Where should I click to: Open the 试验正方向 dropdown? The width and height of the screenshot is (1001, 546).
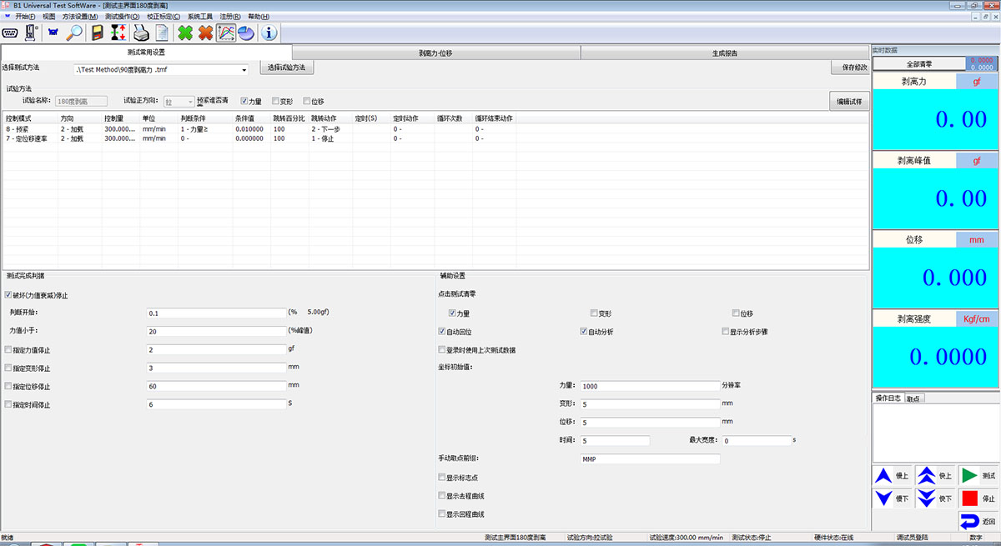click(190, 101)
